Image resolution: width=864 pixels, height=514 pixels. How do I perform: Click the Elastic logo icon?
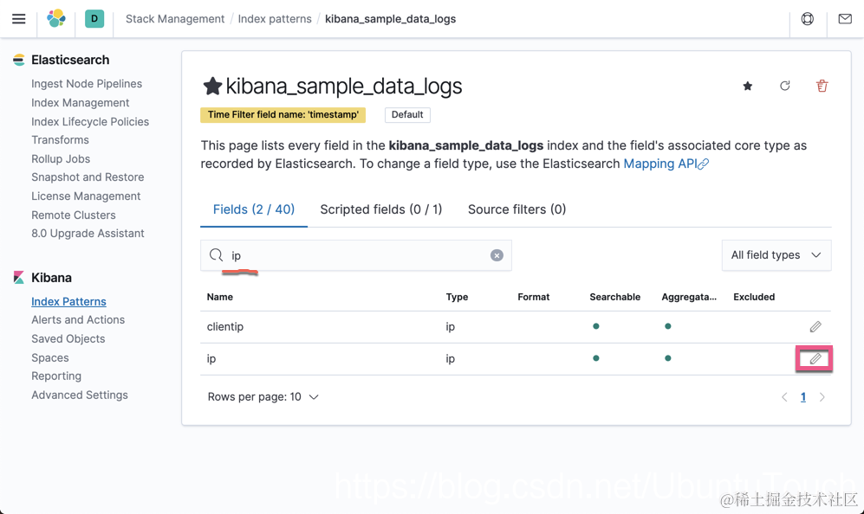56,18
